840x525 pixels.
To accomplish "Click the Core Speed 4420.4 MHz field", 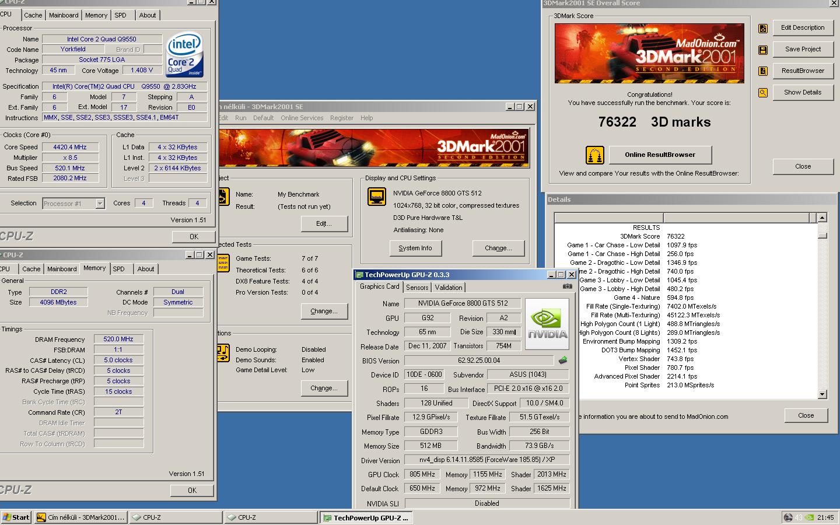I will 70,147.
